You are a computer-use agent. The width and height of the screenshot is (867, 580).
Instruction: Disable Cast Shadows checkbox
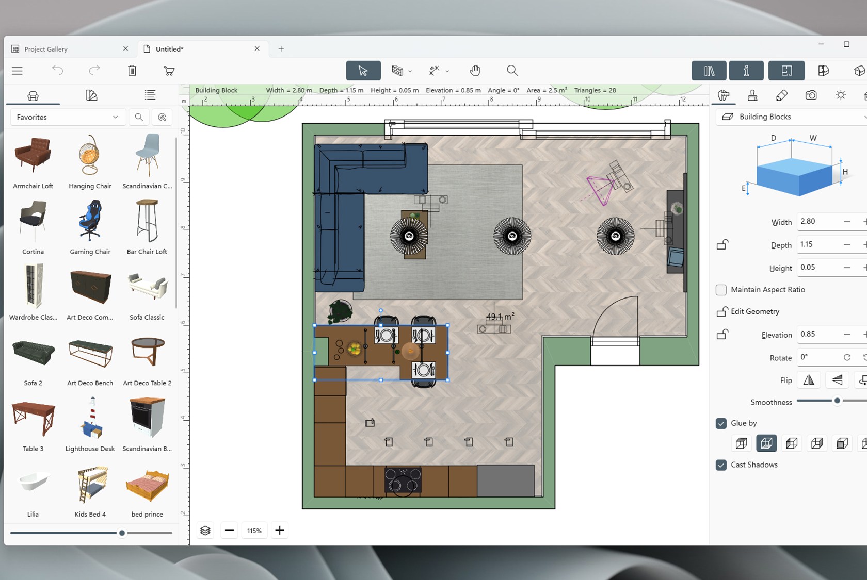pyautogui.click(x=721, y=465)
